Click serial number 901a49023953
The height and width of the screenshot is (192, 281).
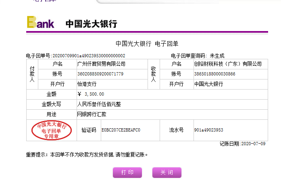point(208,130)
